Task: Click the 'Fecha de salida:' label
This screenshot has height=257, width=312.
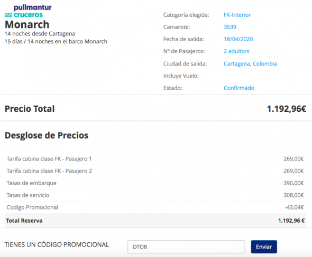Action: 183,39
